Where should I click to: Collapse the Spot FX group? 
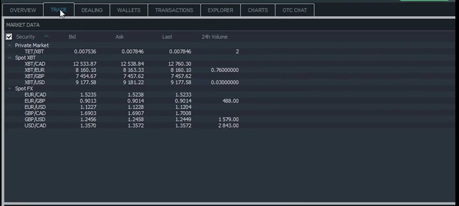coord(9,88)
